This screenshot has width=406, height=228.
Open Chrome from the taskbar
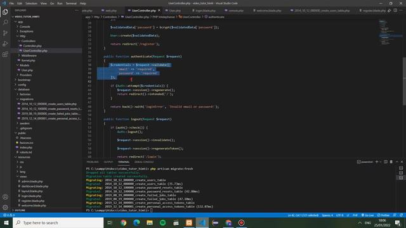(x=124, y=222)
